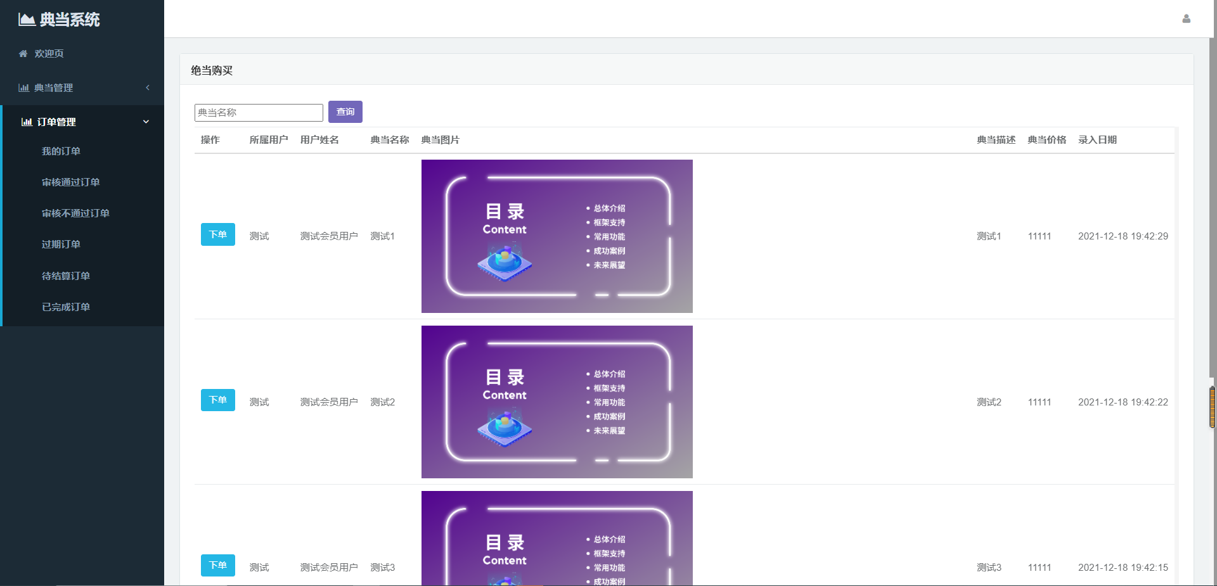Click the 典当图片 thumbnail in 测试2 row
The width and height of the screenshot is (1217, 586).
pyautogui.click(x=557, y=402)
